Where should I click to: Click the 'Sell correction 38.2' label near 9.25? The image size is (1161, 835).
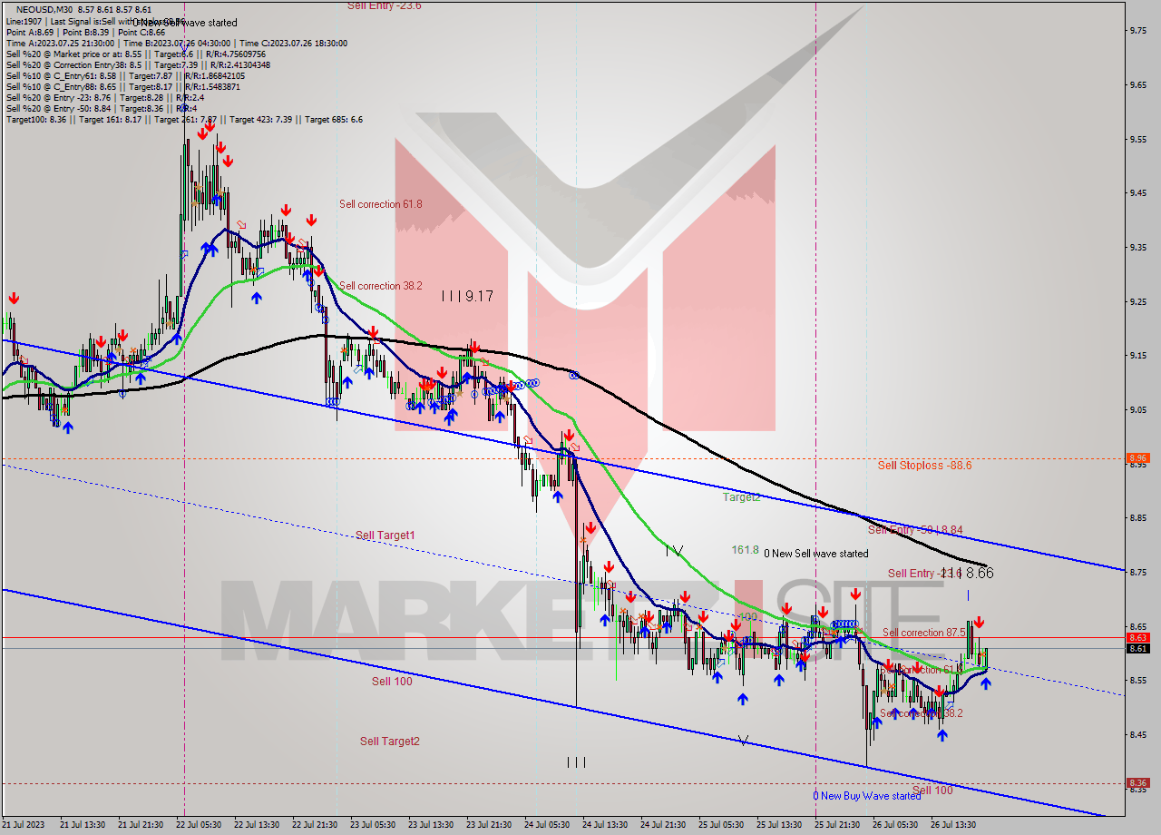click(381, 286)
